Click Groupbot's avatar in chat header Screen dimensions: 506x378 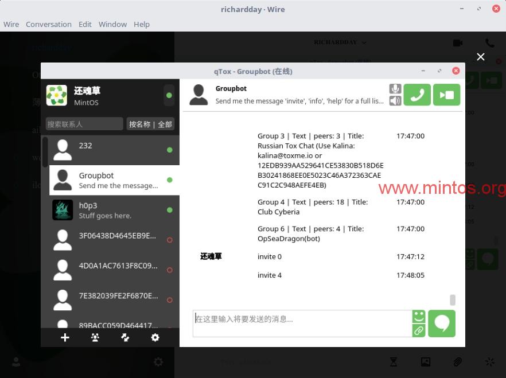[x=198, y=95]
